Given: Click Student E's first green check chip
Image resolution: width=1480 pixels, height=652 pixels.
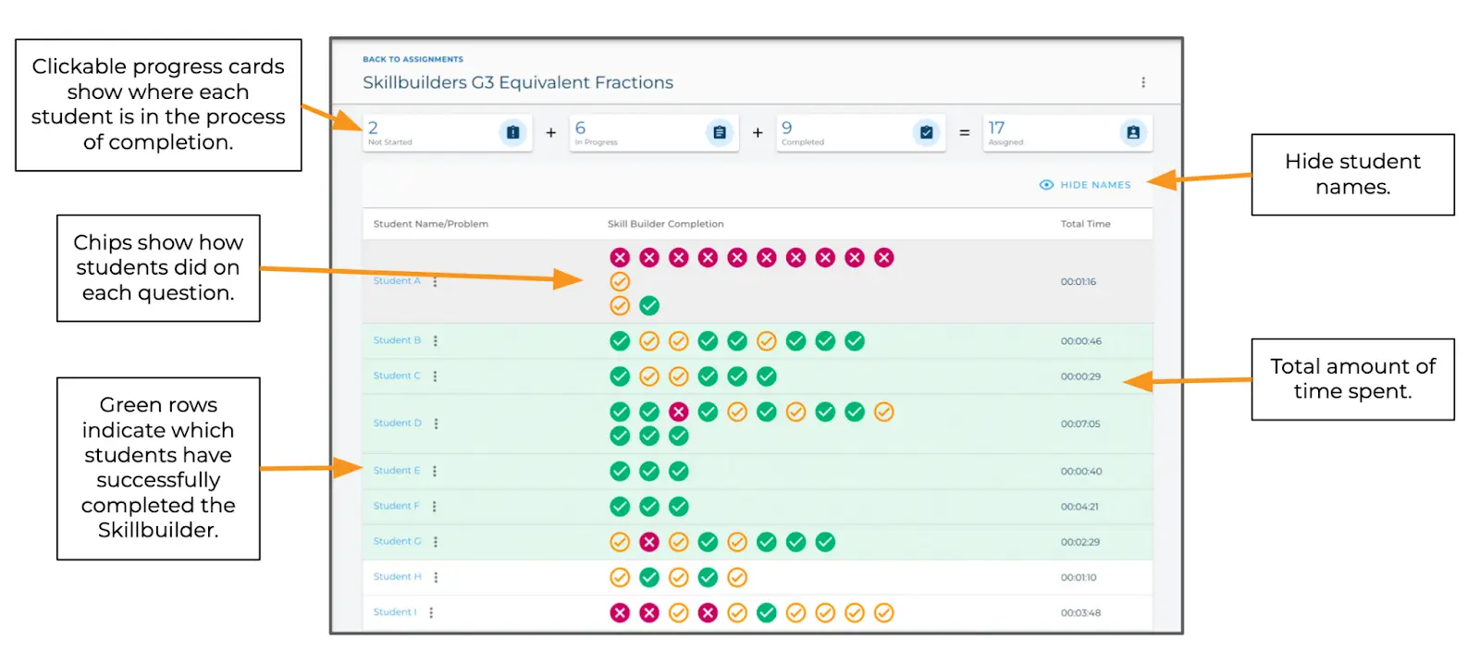Looking at the screenshot, I should pos(620,472).
